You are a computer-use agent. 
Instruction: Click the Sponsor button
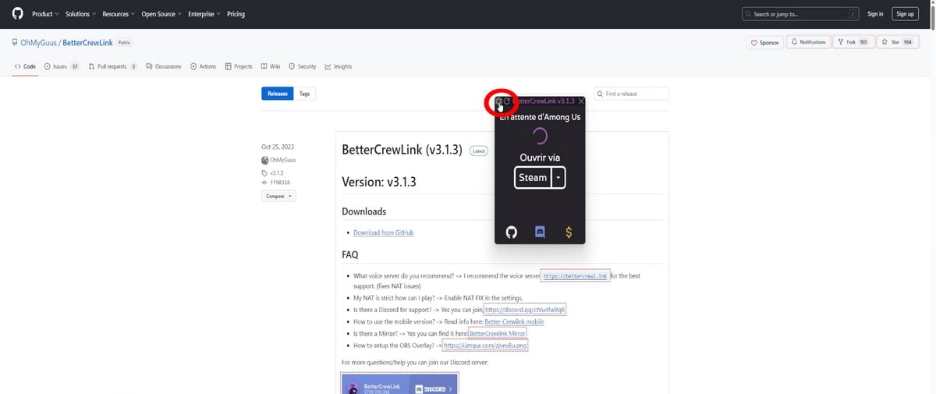point(764,42)
